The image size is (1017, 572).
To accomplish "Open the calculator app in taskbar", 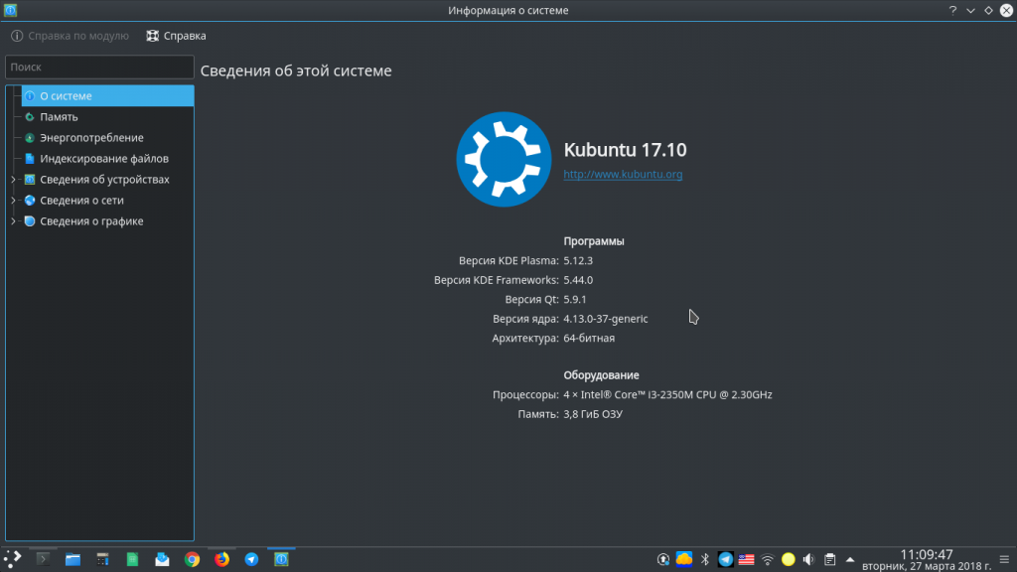I will click(102, 559).
